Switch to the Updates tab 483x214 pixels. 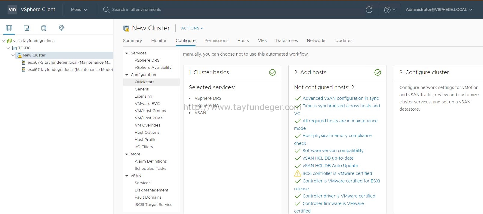pyautogui.click(x=344, y=41)
